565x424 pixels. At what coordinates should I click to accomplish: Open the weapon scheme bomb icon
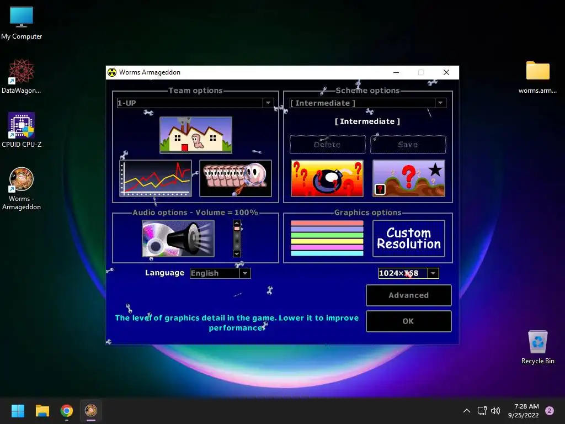coord(327,178)
